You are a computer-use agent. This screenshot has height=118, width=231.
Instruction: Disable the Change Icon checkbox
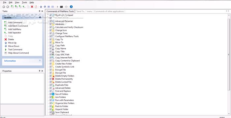click(x=51, y=30)
